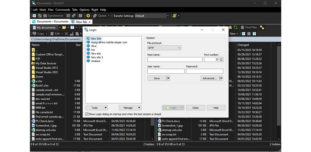Click the Help button in Login dialog
The height and width of the screenshot is (152, 311).
click(216, 108)
